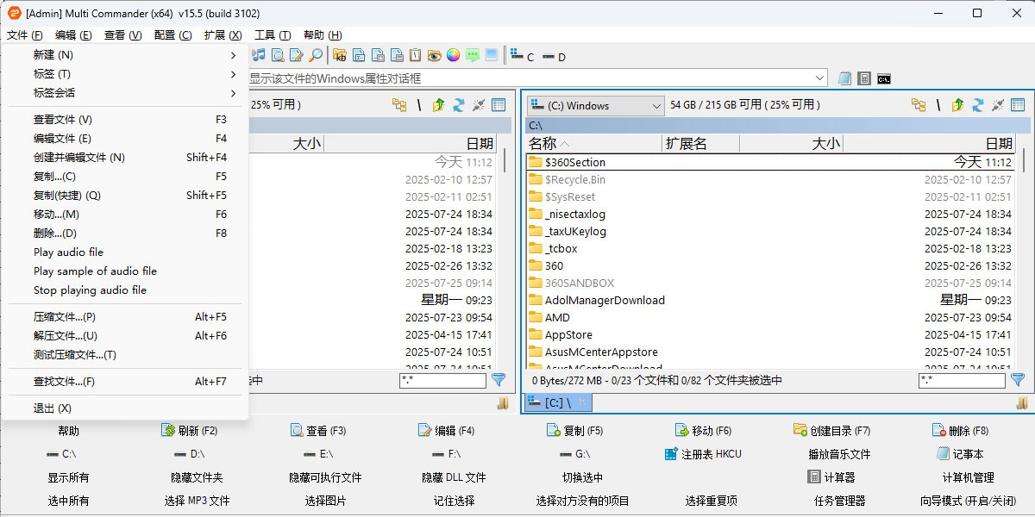Open the (C:) Windows drive selector dropdown
This screenshot has width=1035, height=517.
[594, 105]
